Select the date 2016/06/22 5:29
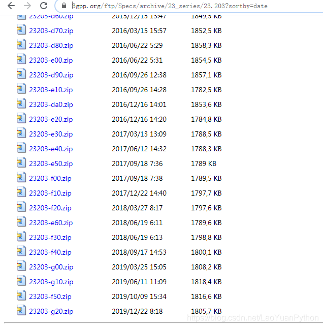This screenshot has height=327, width=323. coord(137,45)
